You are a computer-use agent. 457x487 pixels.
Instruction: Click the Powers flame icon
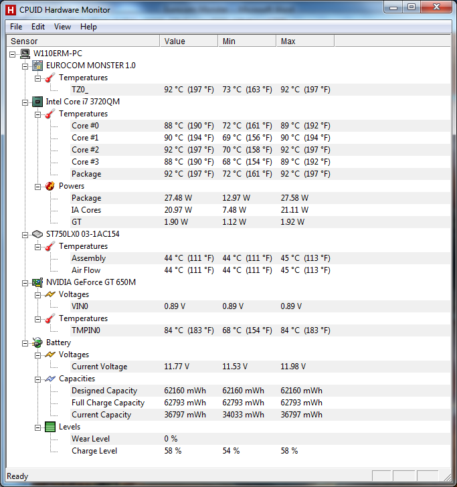pyautogui.click(x=50, y=186)
